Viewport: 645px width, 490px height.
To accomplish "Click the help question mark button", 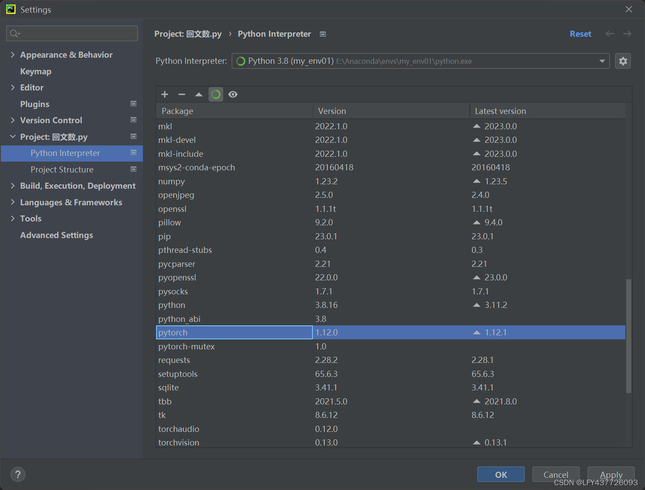I will (x=18, y=474).
